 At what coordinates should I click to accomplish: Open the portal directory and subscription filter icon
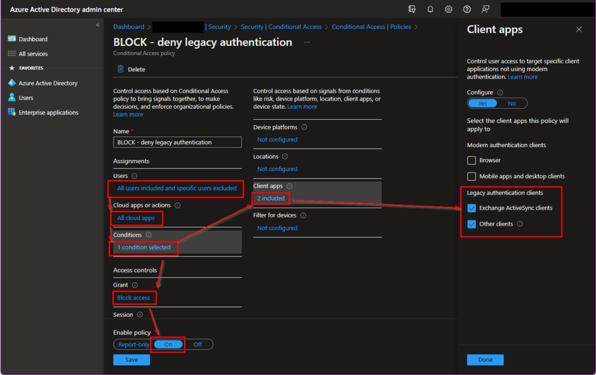tap(411, 9)
